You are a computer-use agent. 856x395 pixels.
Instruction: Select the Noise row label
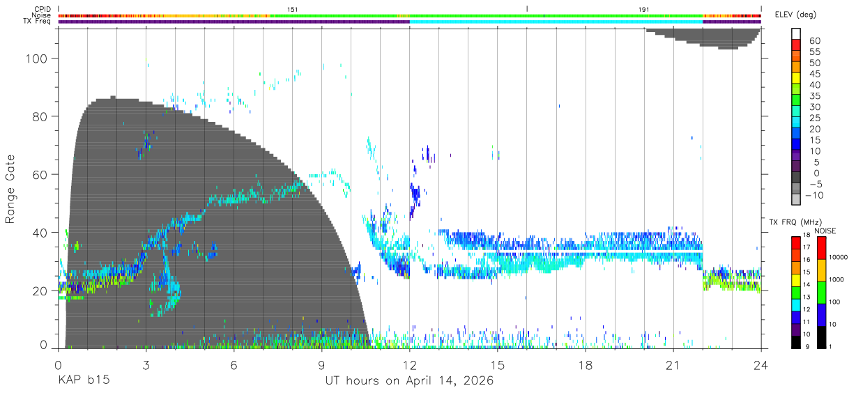point(40,15)
